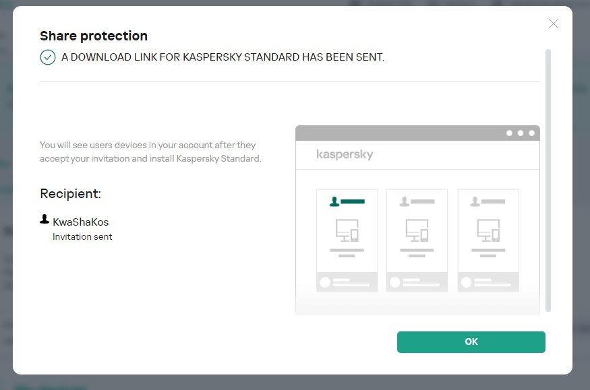590x390 pixels.
Task: Click the kaspersky logo in the illustration
Action: coord(345,155)
